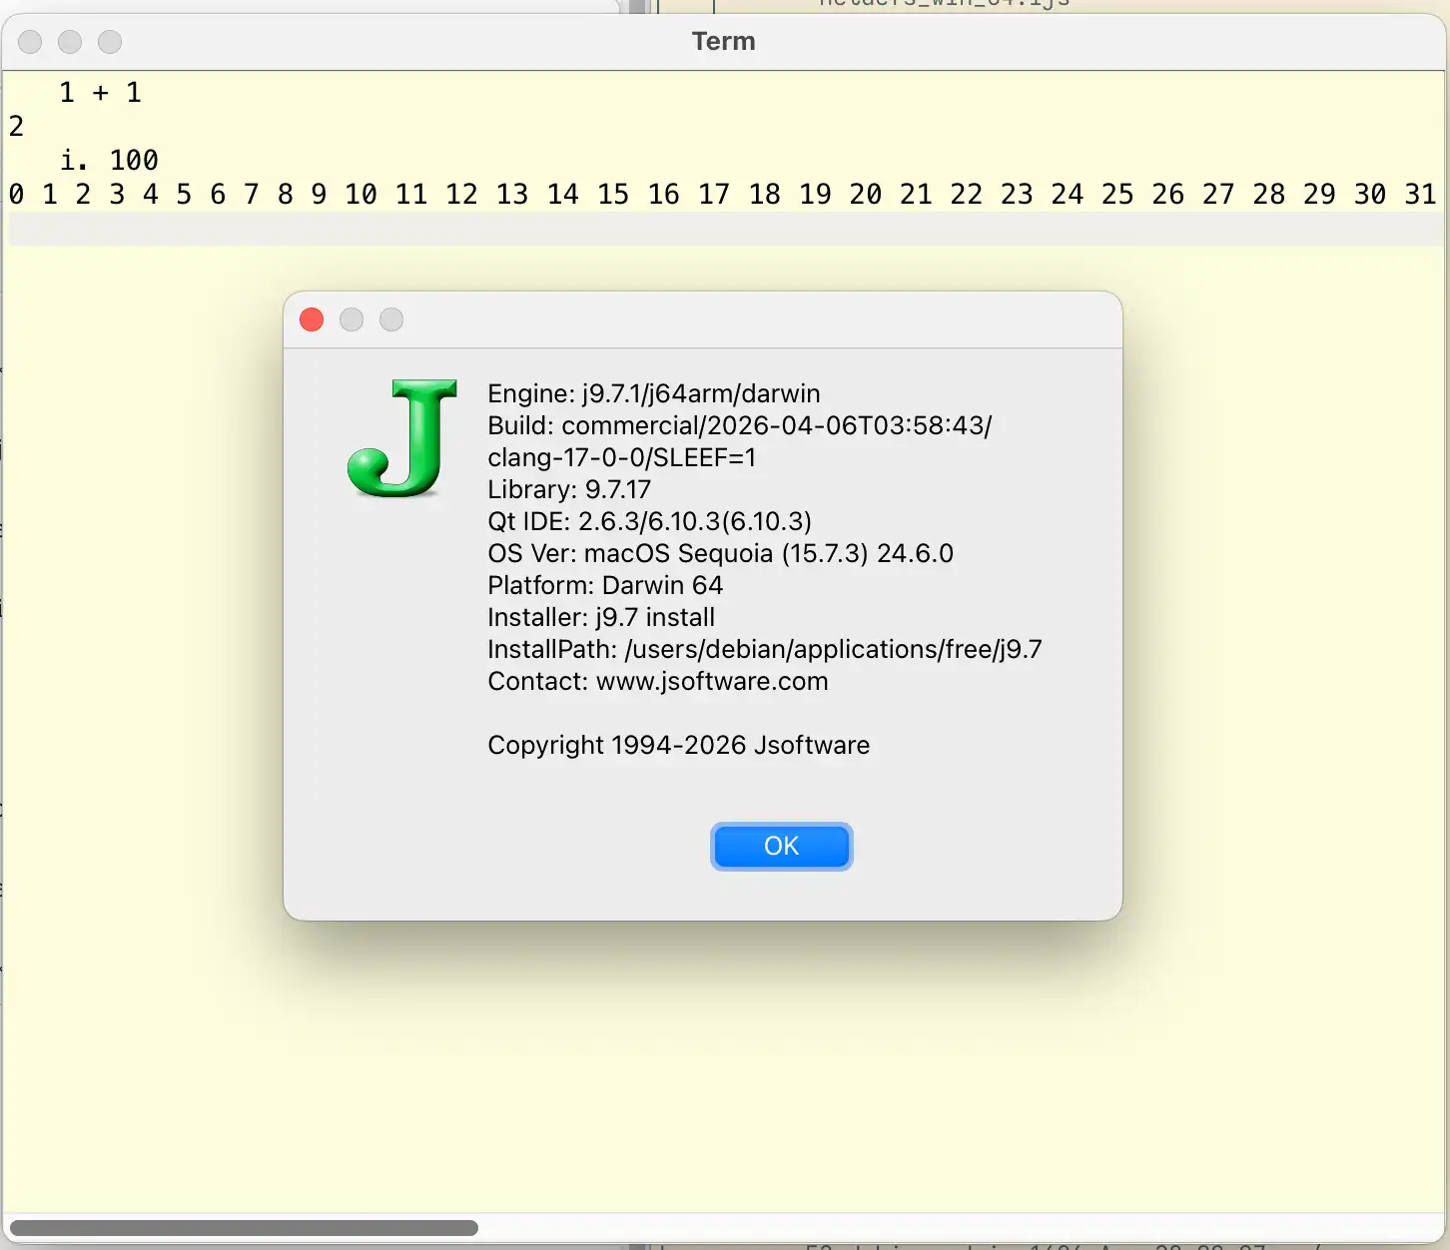Click the 'Platform: Darwin 64' text
Image resolution: width=1450 pixels, height=1250 pixels.
(x=605, y=585)
